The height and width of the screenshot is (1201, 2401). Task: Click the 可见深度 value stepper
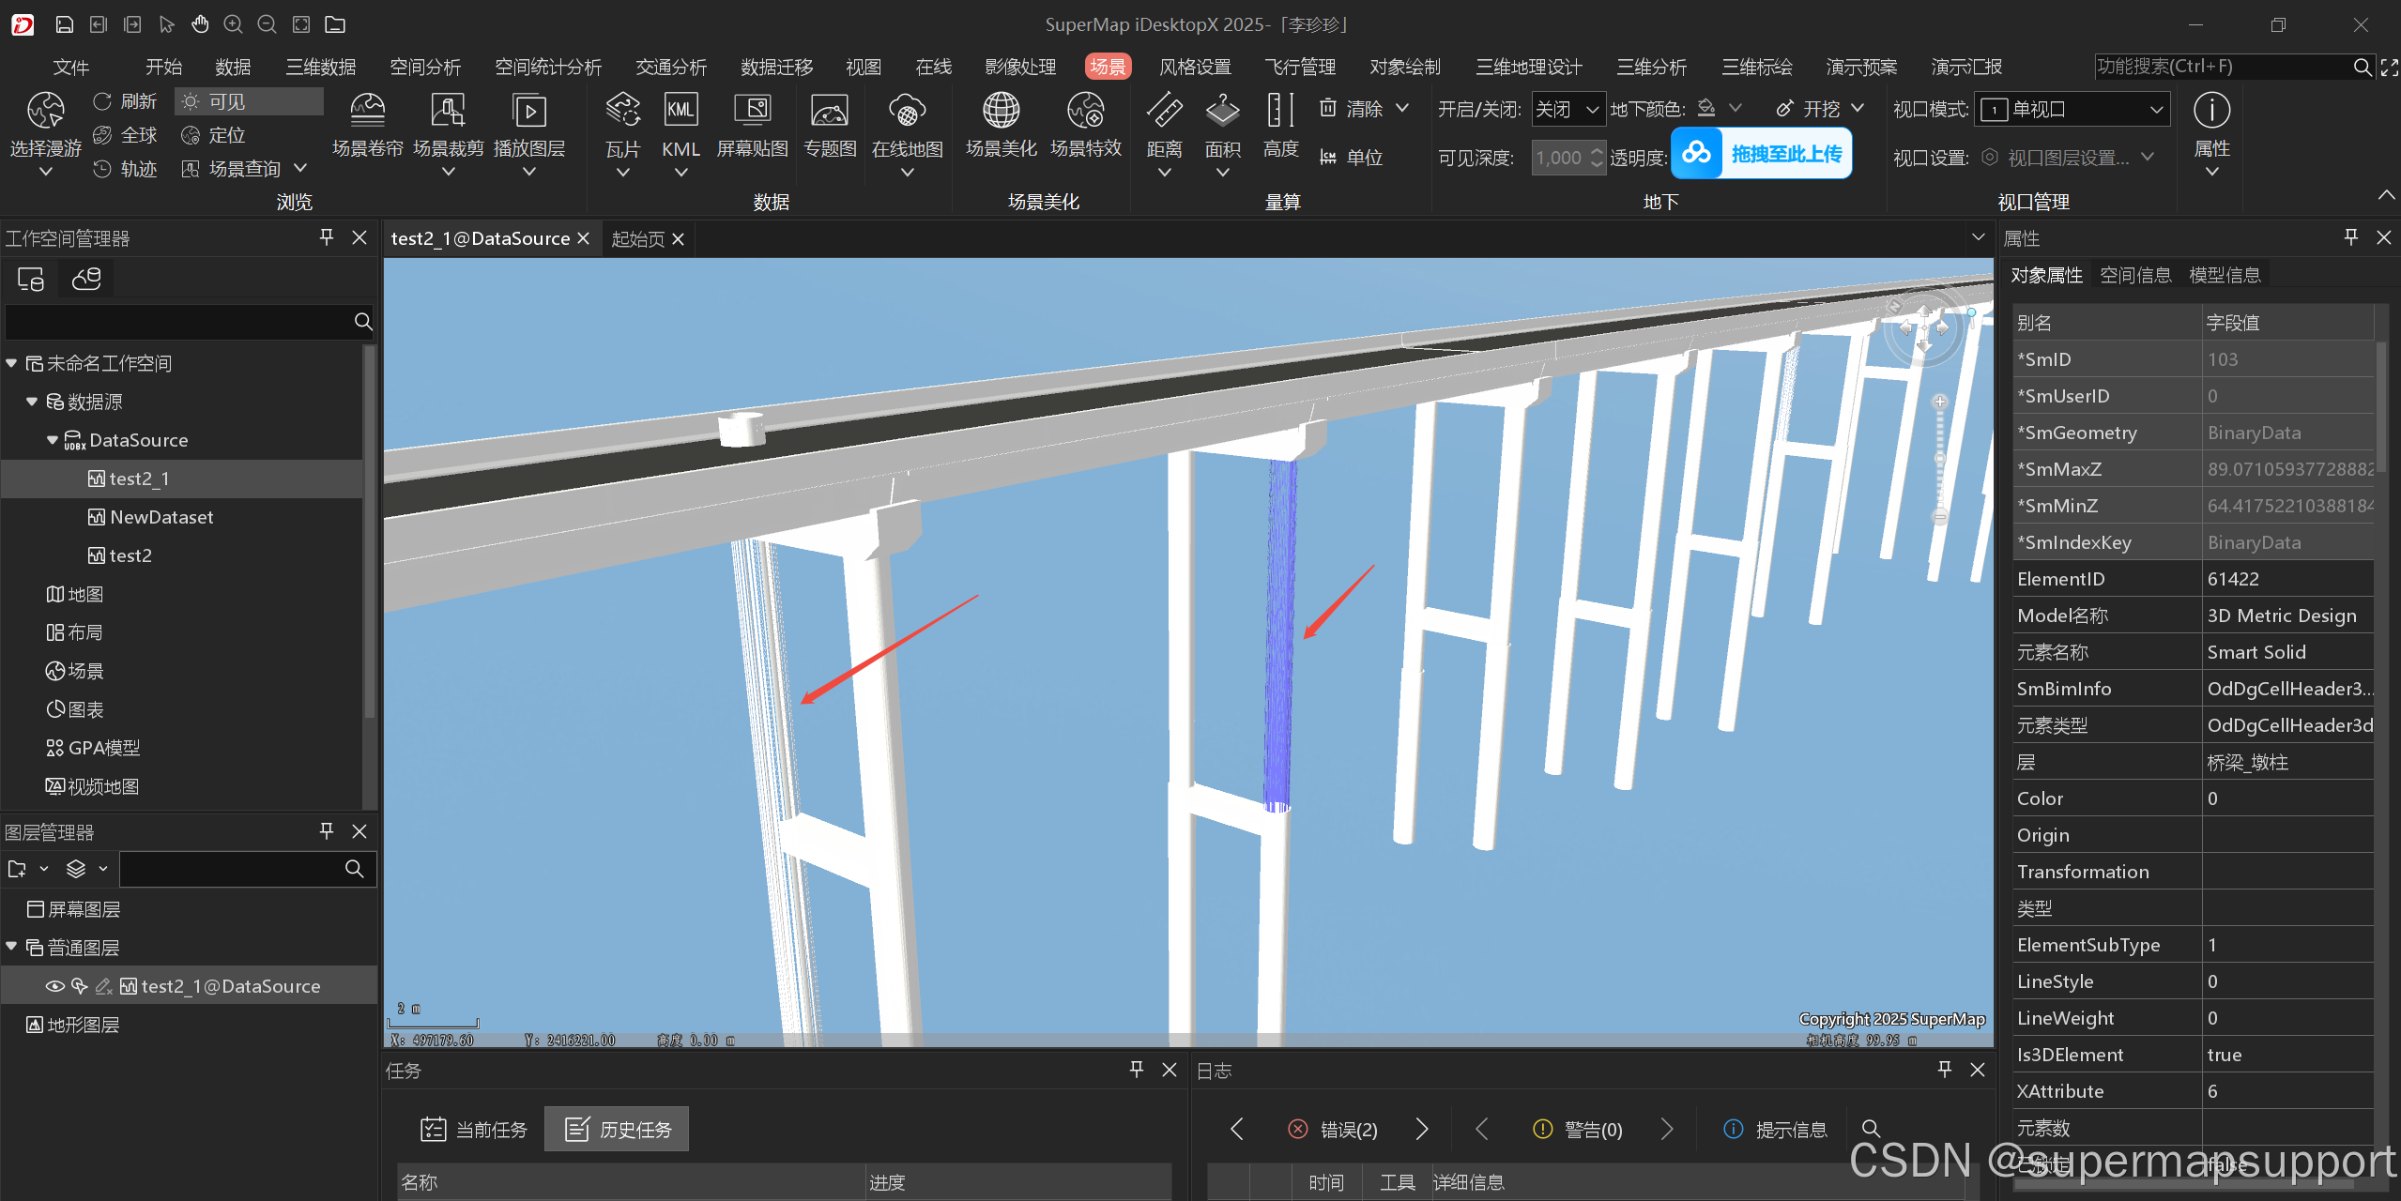point(1598,158)
